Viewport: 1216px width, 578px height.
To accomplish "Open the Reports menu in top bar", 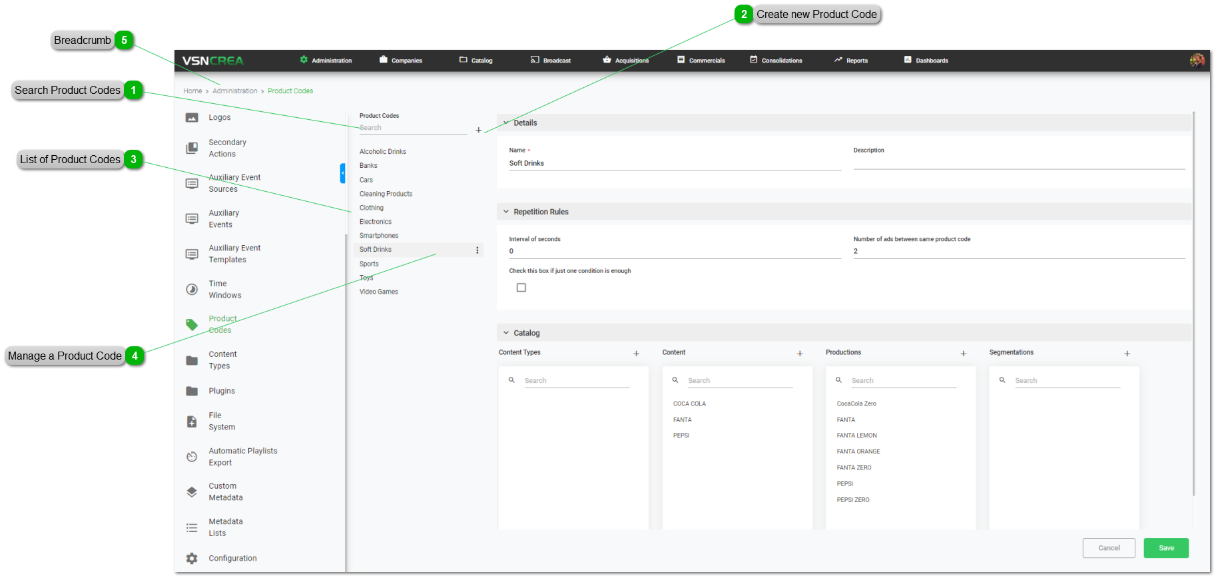I will [850, 61].
